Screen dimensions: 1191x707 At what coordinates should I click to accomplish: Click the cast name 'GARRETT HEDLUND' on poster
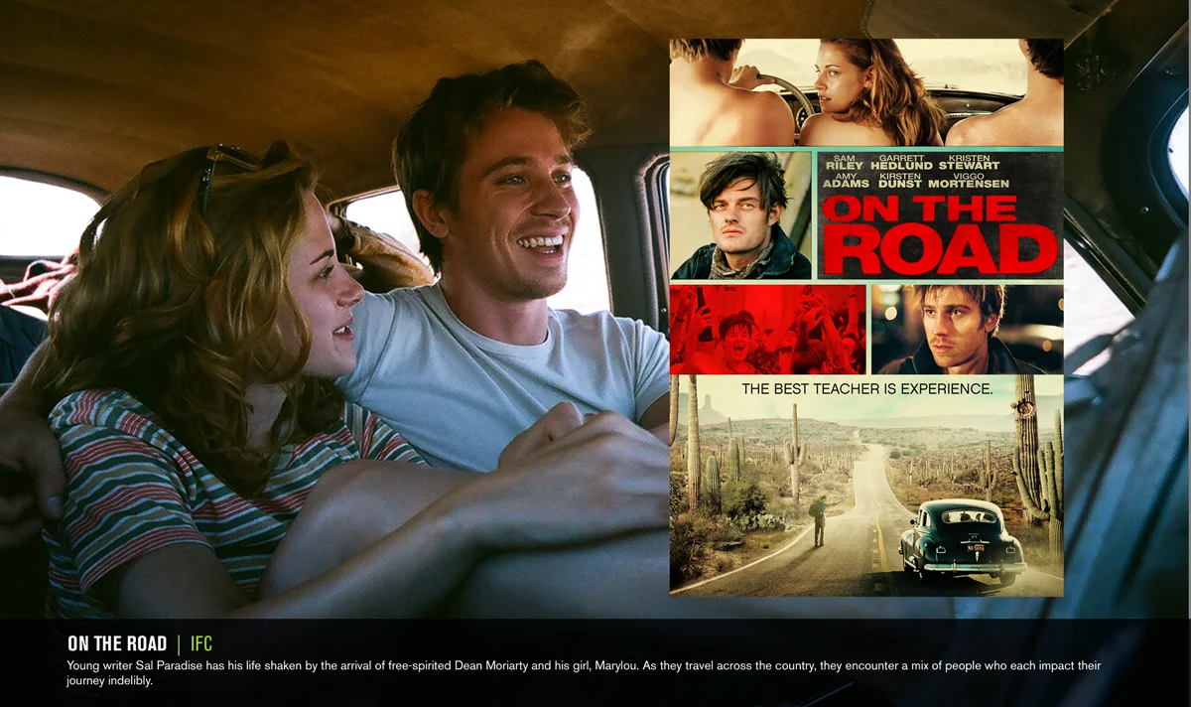(x=901, y=162)
